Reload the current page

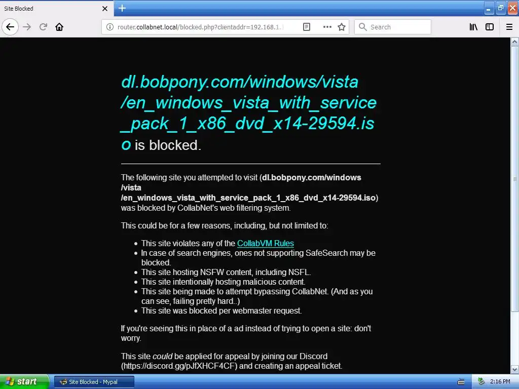43,27
